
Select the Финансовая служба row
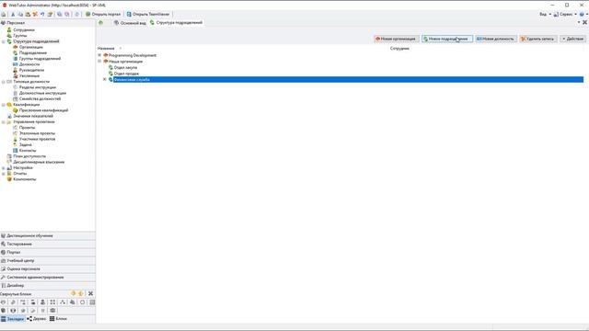tap(348, 80)
